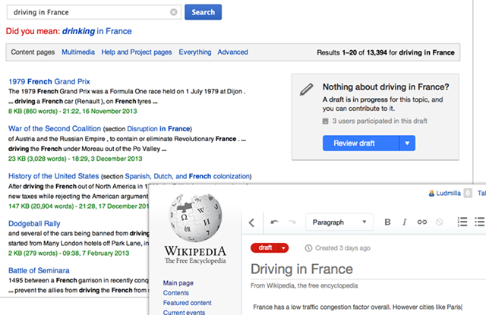Switch to the Multimedia search tab
486x315 pixels.
(x=78, y=52)
